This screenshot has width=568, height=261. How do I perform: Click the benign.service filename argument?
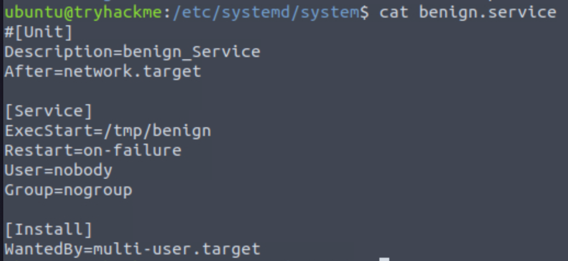(487, 12)
